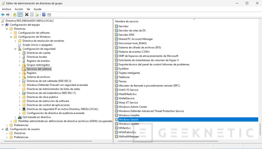Expand Directiva de resolución de nombres
Screen dimensions: 262x149
(15, 41)
